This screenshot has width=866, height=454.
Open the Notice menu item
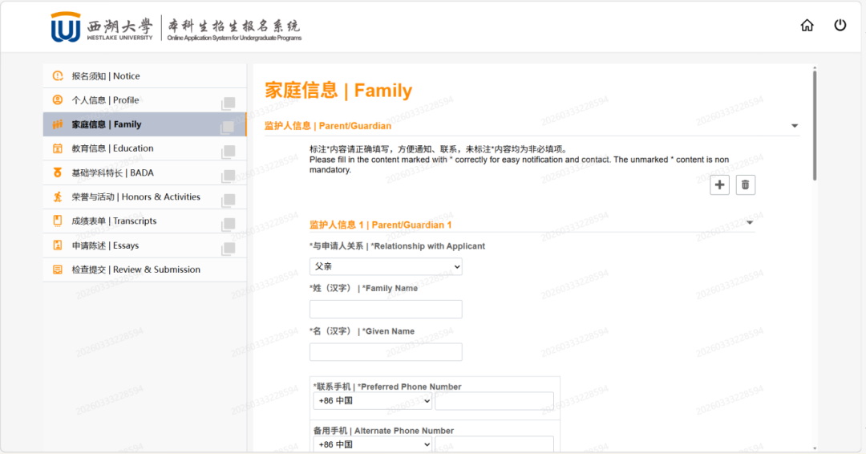pos(144,76)
